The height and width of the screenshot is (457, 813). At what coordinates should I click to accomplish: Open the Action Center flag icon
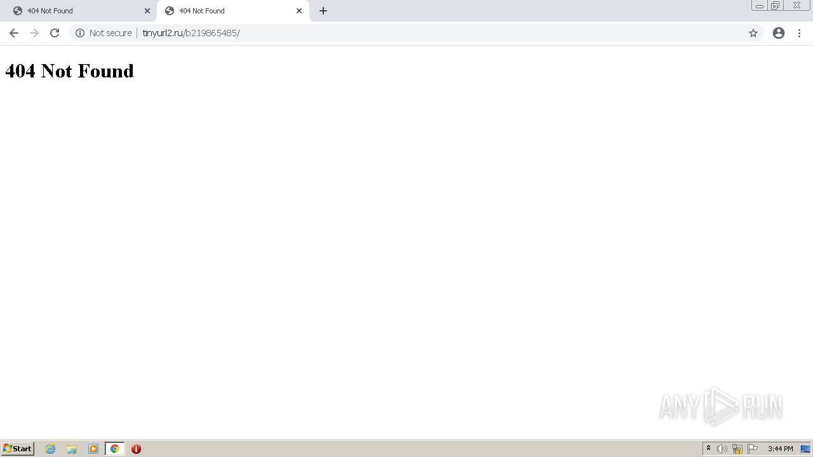click(753, 449)
